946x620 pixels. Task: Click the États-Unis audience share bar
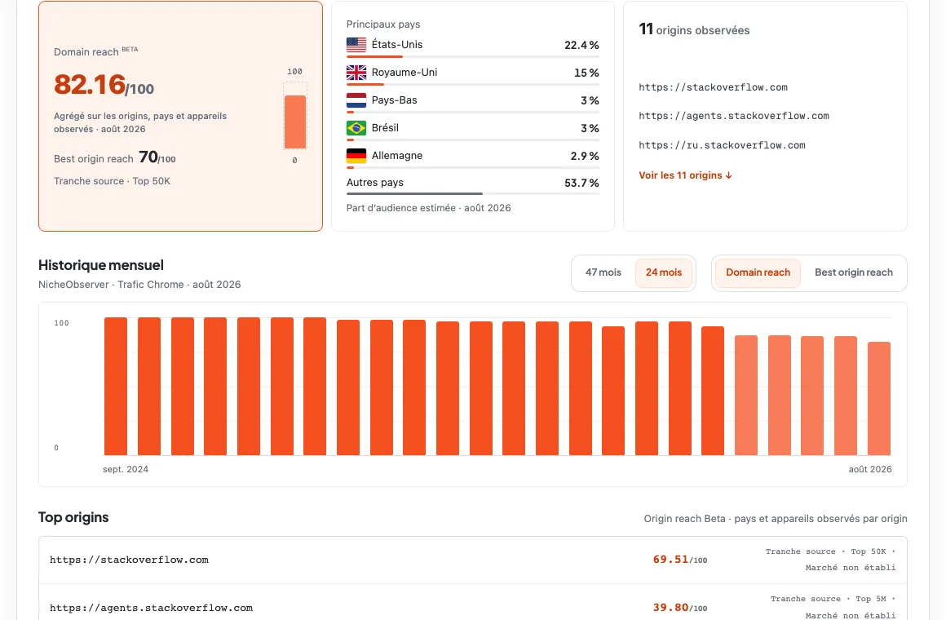[x=473, y=57]
